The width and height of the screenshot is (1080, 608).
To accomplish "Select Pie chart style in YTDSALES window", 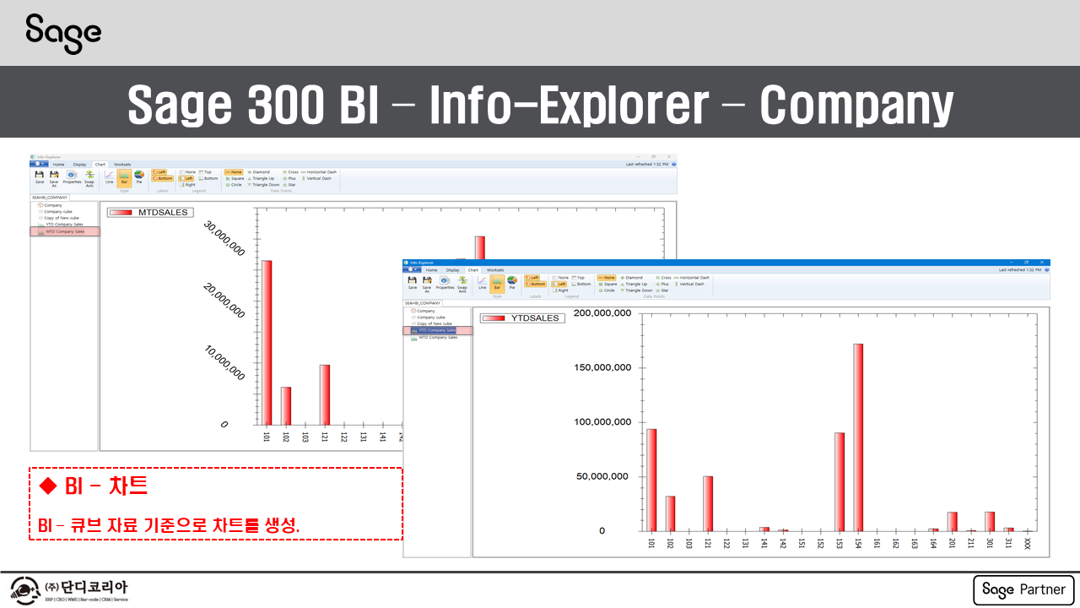I will coord(512,282).
